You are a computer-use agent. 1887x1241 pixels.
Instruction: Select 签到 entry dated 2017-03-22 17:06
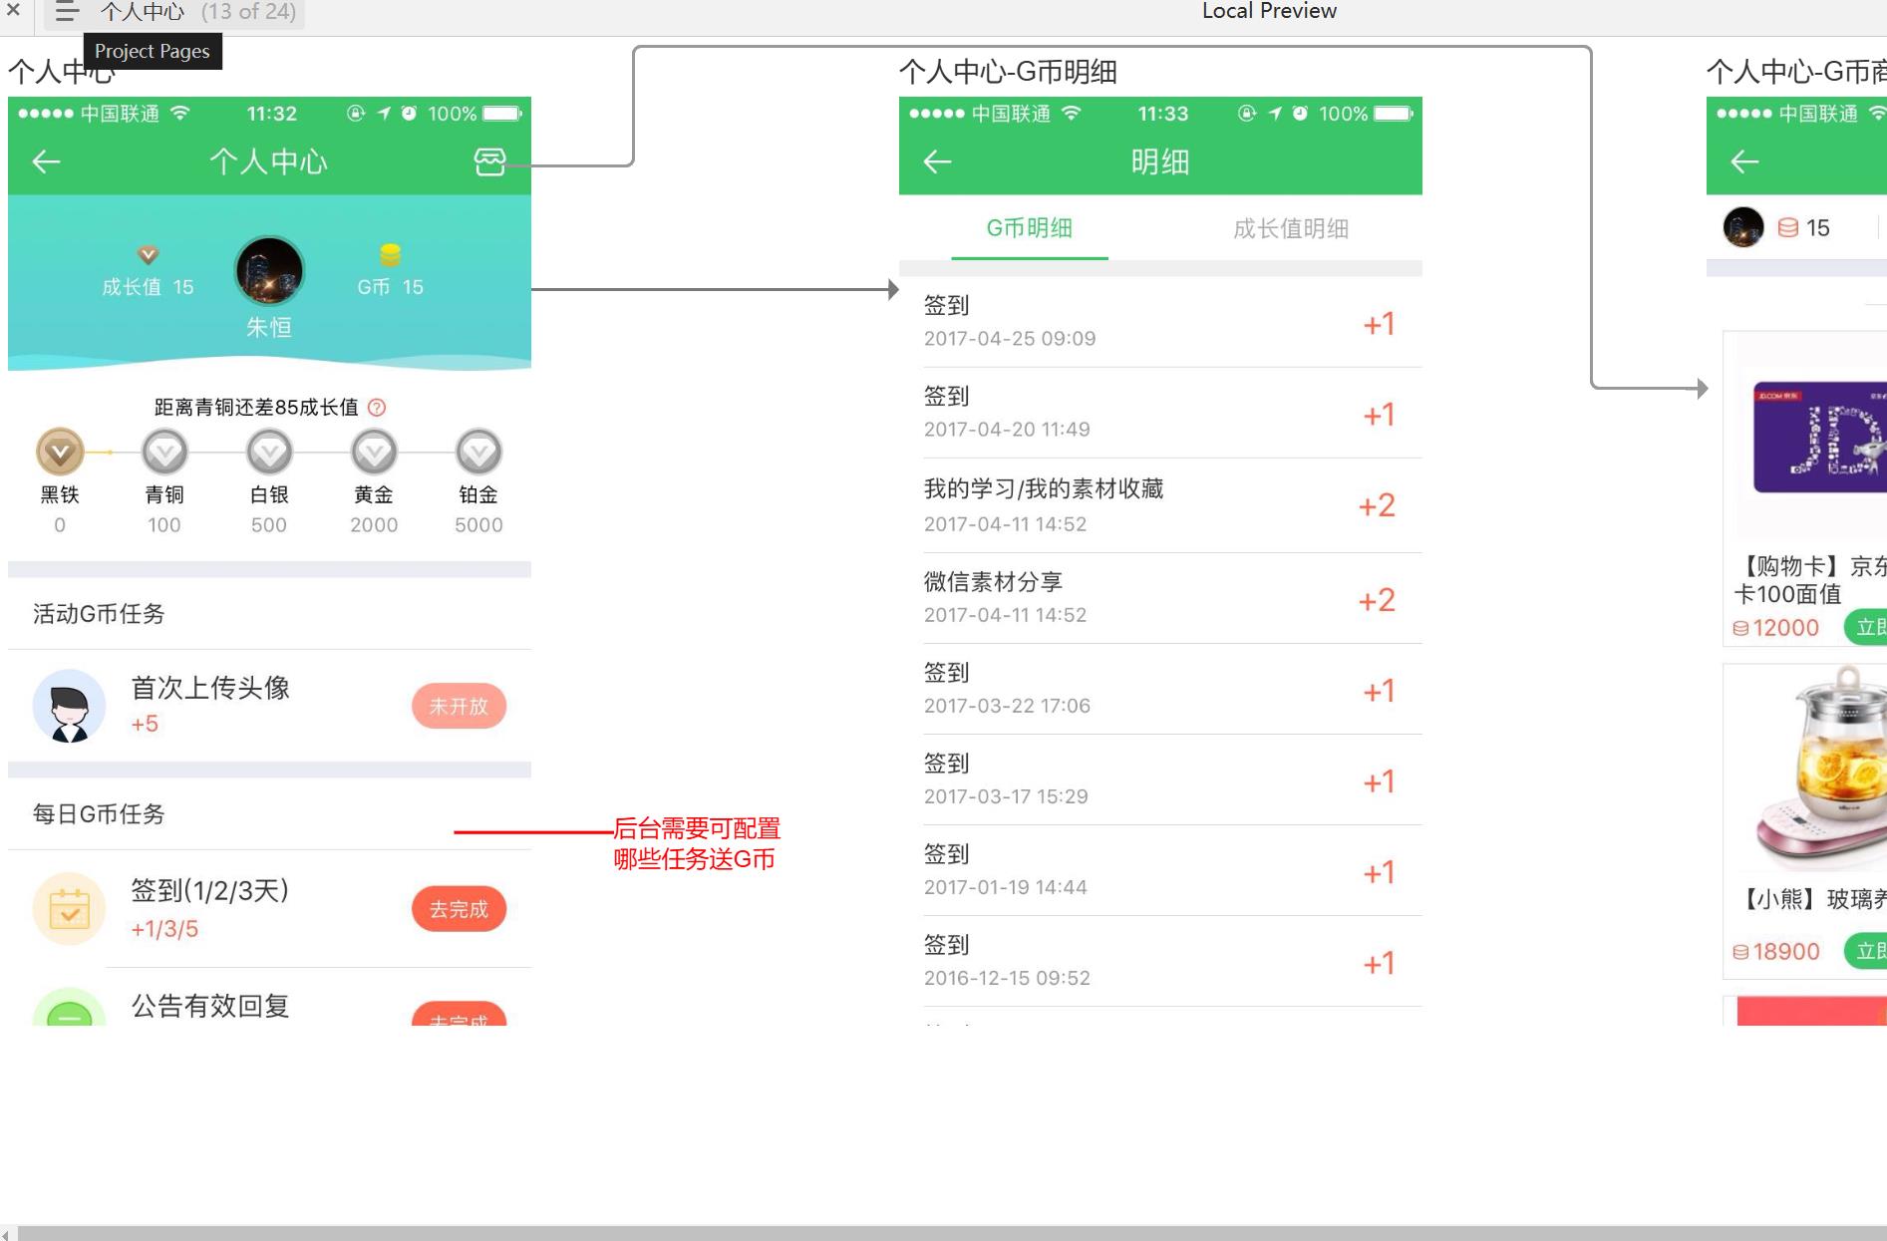(1160, 689)
